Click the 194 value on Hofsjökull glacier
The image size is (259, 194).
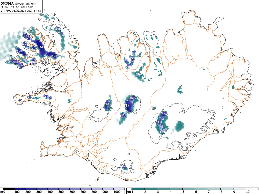(x=132, y=98)
